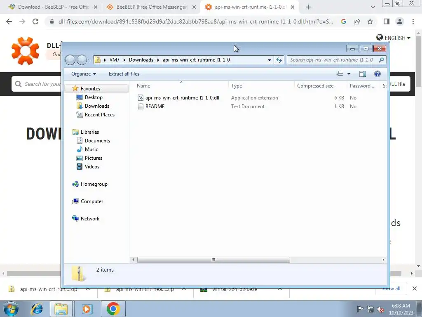Open a new Chrome tab with plus
422x317 pixels.
(x=308, y=7)
